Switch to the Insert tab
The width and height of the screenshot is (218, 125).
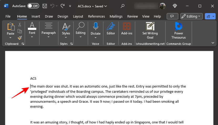coord(36,16)
